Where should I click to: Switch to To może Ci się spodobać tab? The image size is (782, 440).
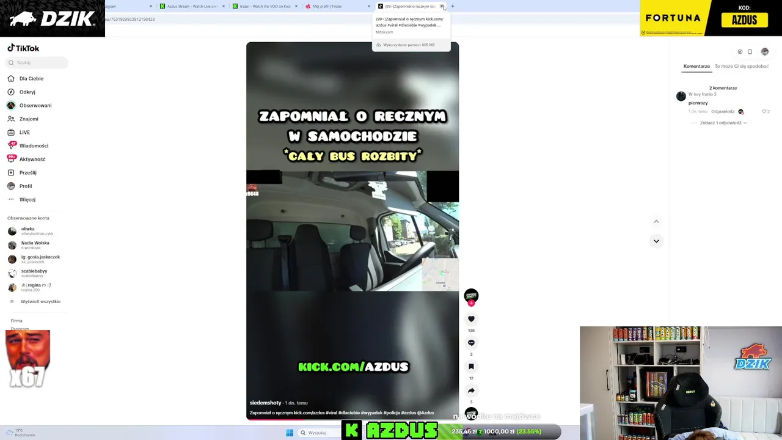[x=741, y=66]
